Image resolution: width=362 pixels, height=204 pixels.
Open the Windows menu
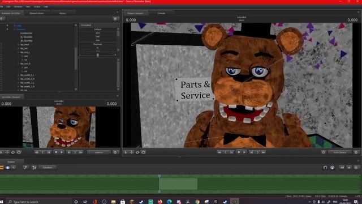[x=18, y=7]
